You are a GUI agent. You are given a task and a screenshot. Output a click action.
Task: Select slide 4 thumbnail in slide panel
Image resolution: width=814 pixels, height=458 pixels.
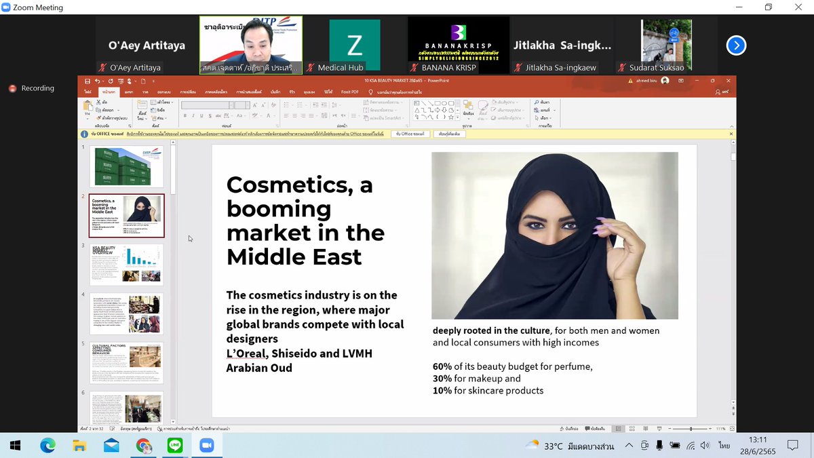[x=127, y=313]
